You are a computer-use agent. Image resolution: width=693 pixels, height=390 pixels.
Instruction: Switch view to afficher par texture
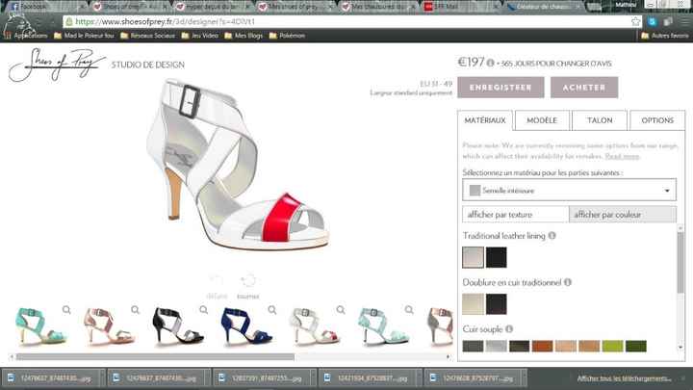tap(515, 214)
